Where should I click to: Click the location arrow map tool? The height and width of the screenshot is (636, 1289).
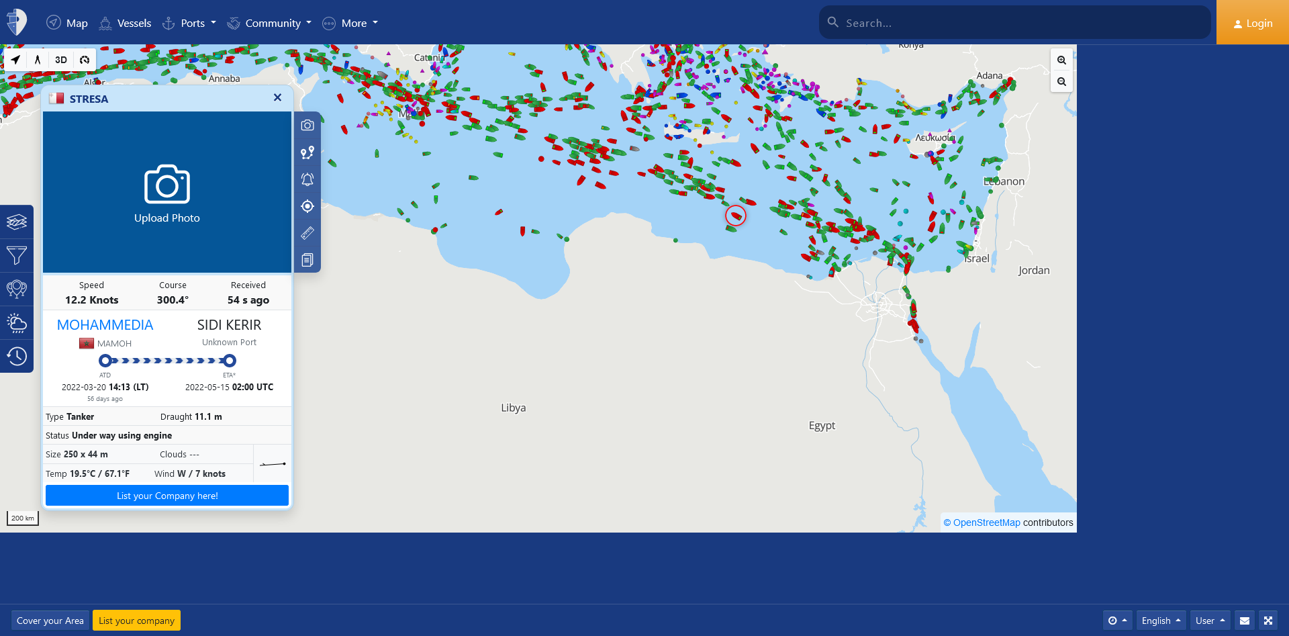click(15, 60)
